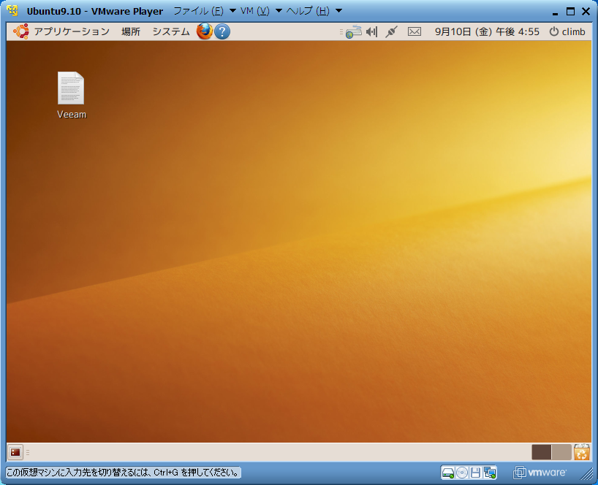Open the Trash icon in the bottom panel
This screenshot has width=598, height=485.
tap(582, 452)
